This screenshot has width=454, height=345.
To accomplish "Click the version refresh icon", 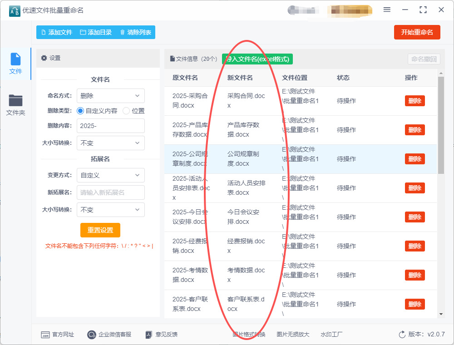I will pyautogui.click(x=402, y=335).
